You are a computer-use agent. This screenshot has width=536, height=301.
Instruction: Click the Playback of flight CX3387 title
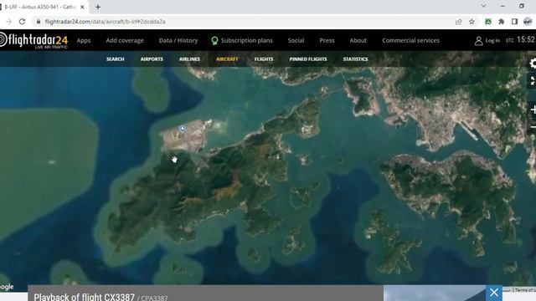(84, 297)
